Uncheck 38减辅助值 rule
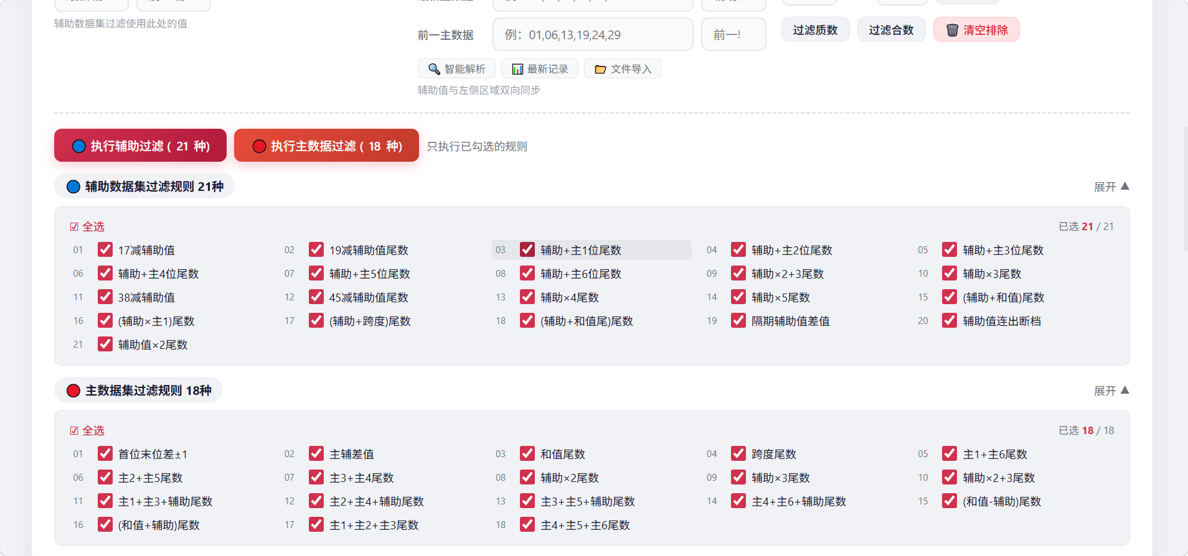This screenshot has height=556, width=1188. 105,297
